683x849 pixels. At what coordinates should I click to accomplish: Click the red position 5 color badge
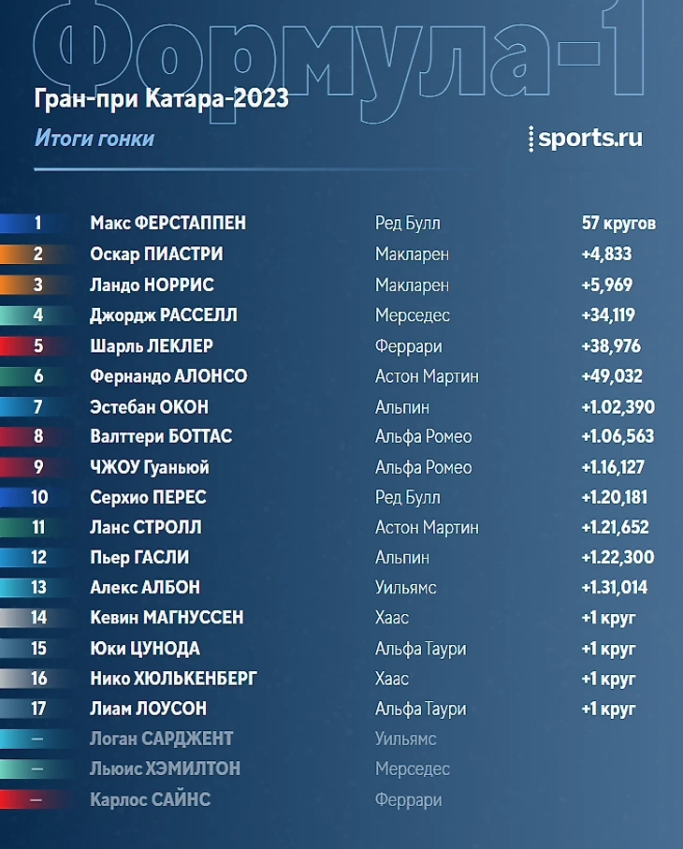36,346
